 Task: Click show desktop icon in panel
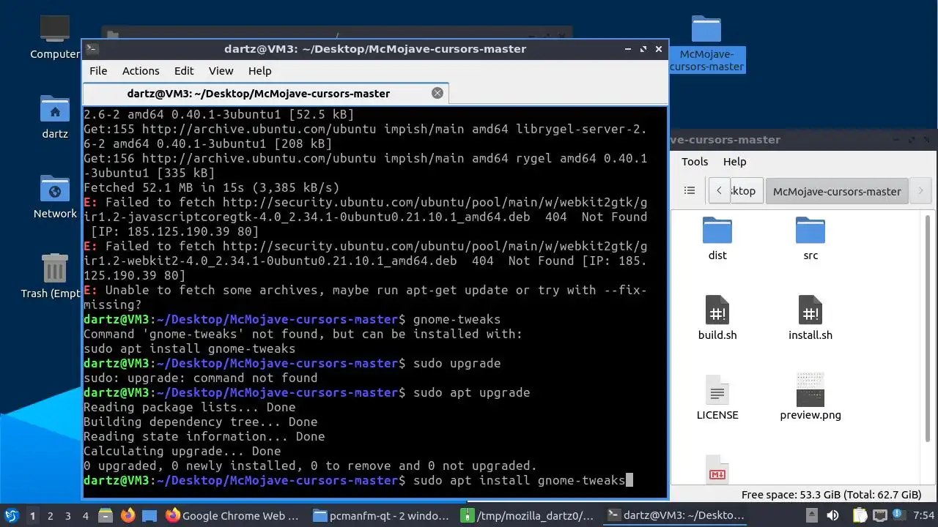point(149,516)
